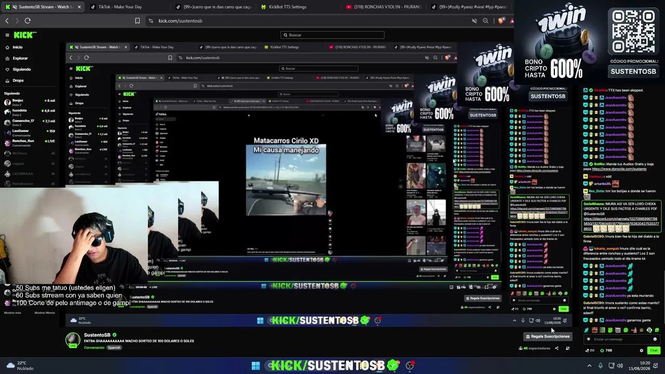665x374 pixels.
Task: Open Windows Start button on the outermost taskbar
Action: pos(256,366)
